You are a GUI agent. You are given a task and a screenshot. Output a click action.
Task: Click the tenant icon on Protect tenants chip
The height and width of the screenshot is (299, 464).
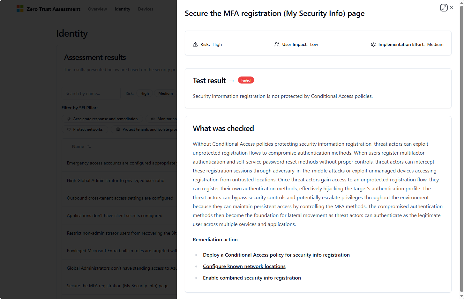tap(118, 129)
